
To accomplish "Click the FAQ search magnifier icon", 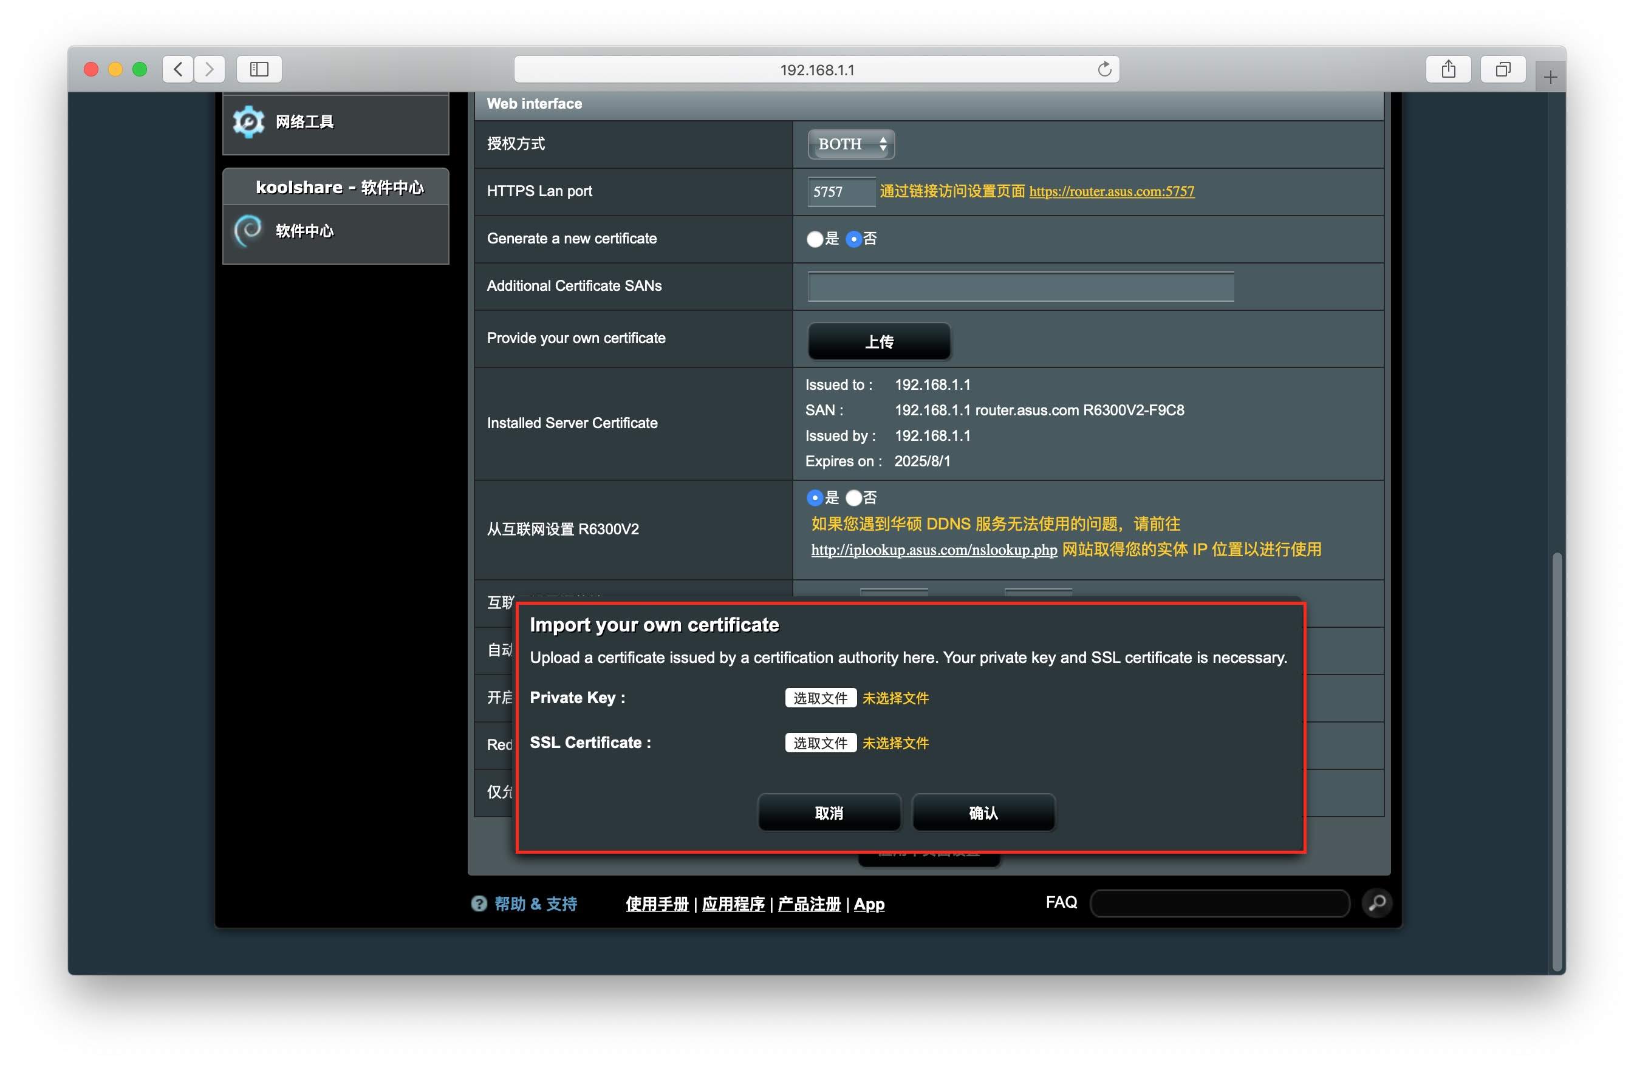I will 1376,903.
